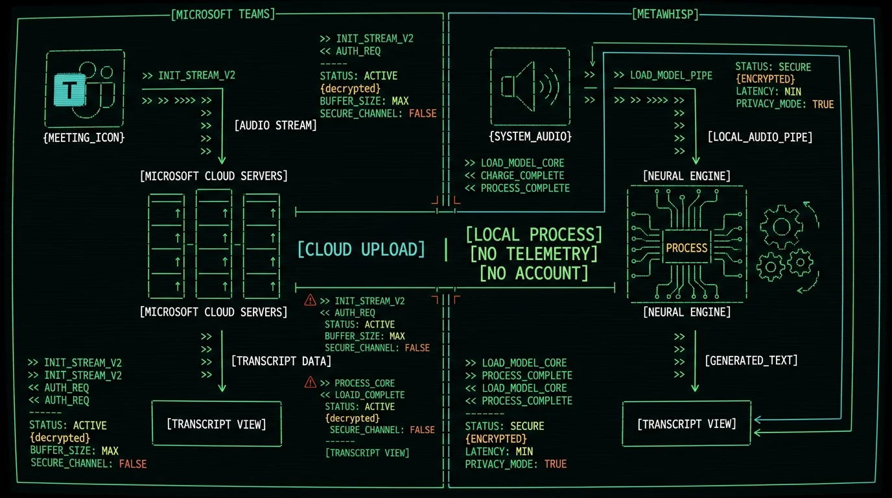This screenshot has width=892, height=498.
Task: Click [NEURAL ENGINE] above the processor chip
Action: pos(687,176)
